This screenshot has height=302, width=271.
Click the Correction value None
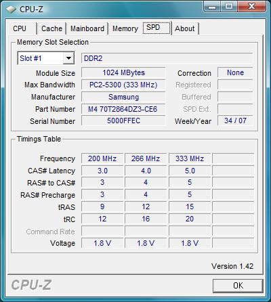(x=235, y=72)
